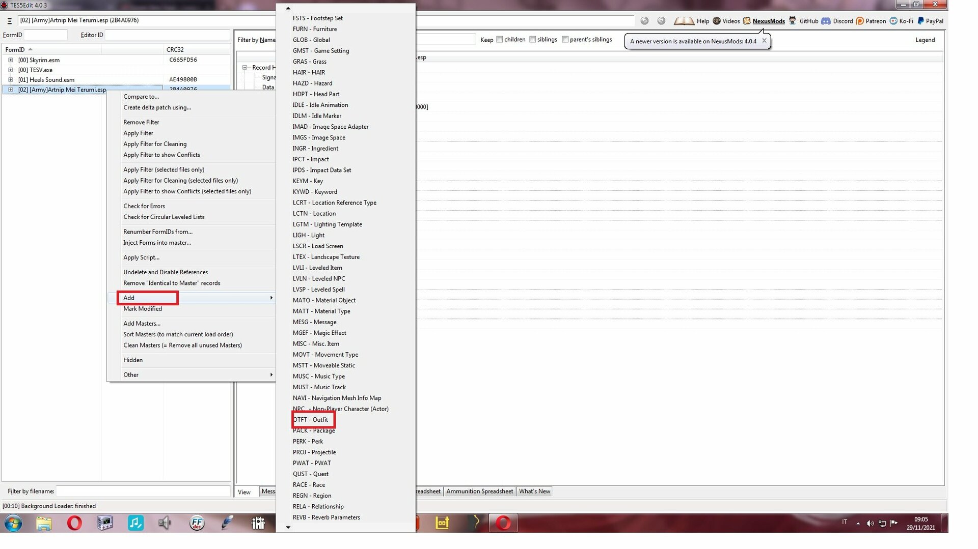Click the Legend button
The height and width of the screenshot is (549, 978).
pyautogui.click(x=925, y=40)
